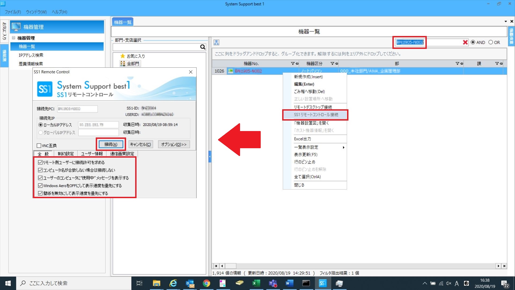515x290 pixels.
Task: Switch to 通信画質設定 tab
Action: pyautogui.click(x=122, y=154)
